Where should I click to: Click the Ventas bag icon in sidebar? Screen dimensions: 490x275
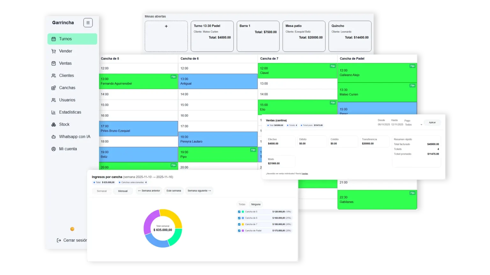click(x=54, y=63)
